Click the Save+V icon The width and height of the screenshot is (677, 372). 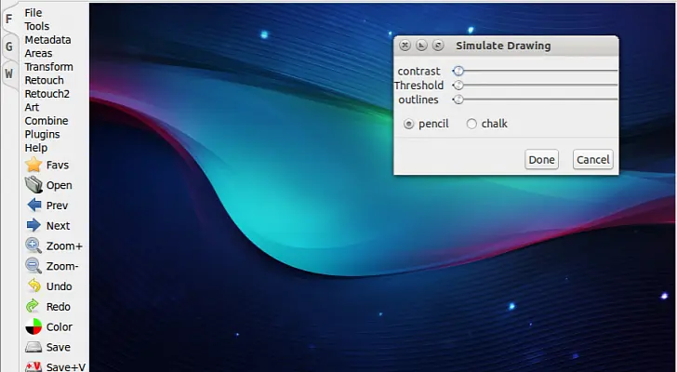point(33,366)
